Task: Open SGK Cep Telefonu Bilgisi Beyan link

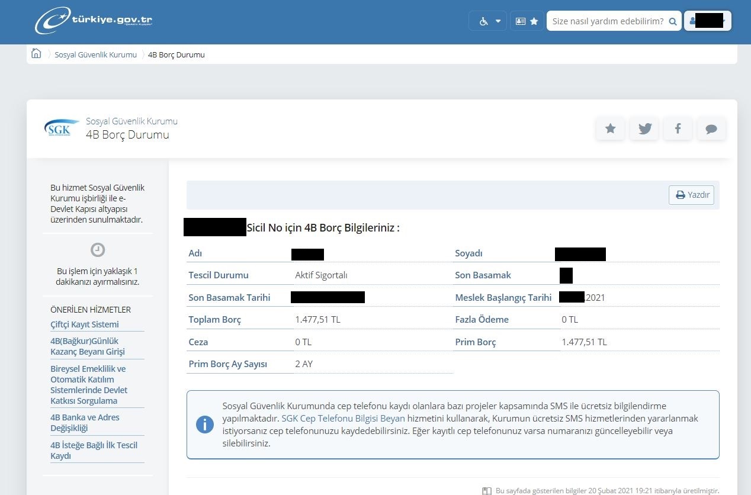Action: pyautogui.click(x=343, y=418)
